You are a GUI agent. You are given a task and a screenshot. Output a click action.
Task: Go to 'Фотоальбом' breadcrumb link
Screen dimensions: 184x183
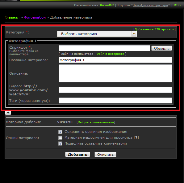tap(35, 17)
